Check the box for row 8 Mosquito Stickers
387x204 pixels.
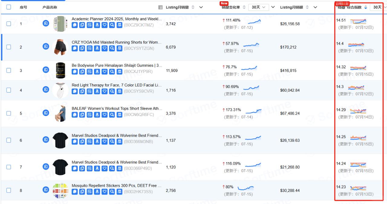tap(8, 190)
